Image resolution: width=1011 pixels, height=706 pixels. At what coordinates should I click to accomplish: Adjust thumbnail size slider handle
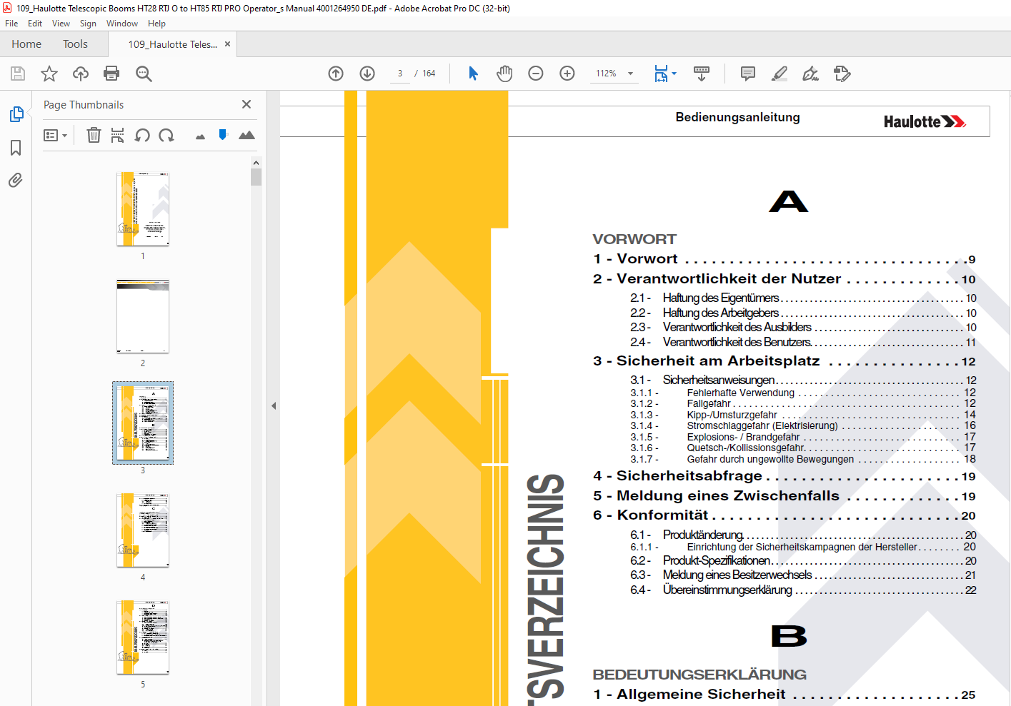coord(223,135)
